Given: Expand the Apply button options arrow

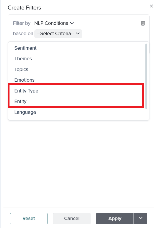Looking at the screenshot, I should pos(140,218).
